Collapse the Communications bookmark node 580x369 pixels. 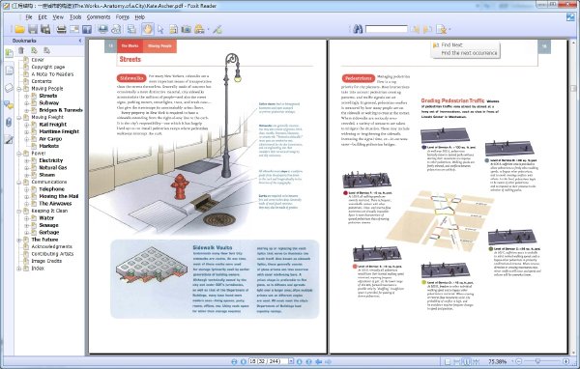point(19,182)
